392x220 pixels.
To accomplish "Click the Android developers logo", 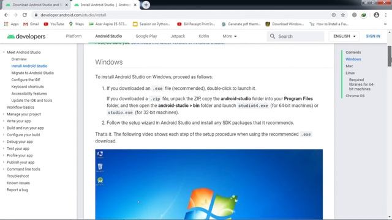I will 26,37.
